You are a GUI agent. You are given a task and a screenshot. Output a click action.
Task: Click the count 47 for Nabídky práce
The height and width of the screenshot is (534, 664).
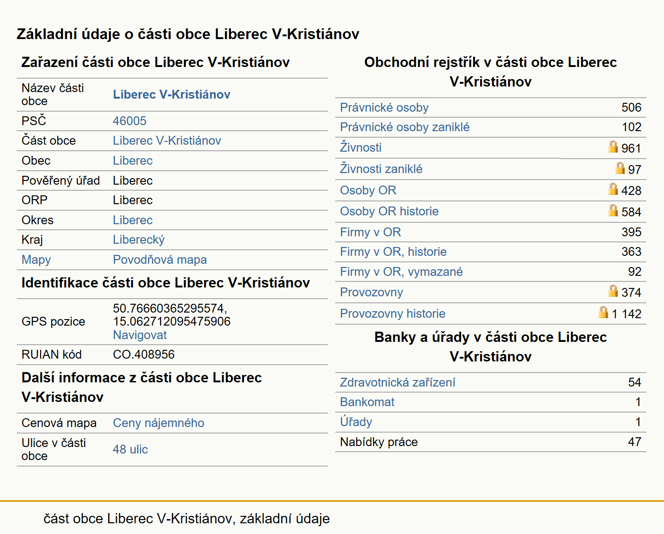pos(635,442)
